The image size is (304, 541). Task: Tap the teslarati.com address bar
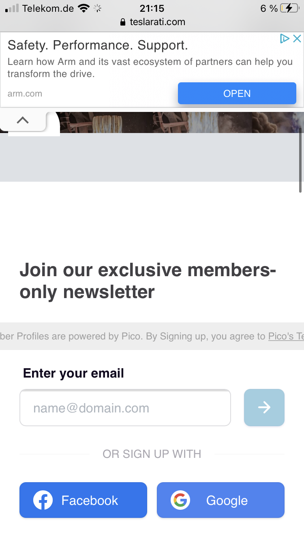152,22
